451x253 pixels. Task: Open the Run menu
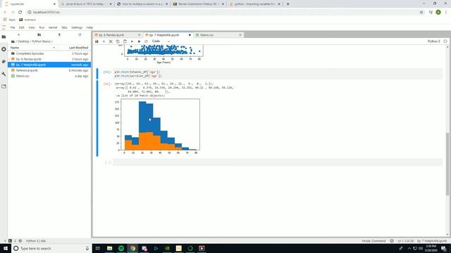tap(42, 27)
